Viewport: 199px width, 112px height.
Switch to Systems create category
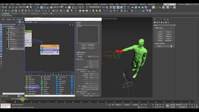[169, 22]
